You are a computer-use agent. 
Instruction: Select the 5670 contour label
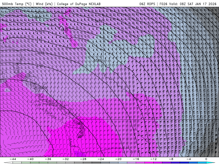64,30
